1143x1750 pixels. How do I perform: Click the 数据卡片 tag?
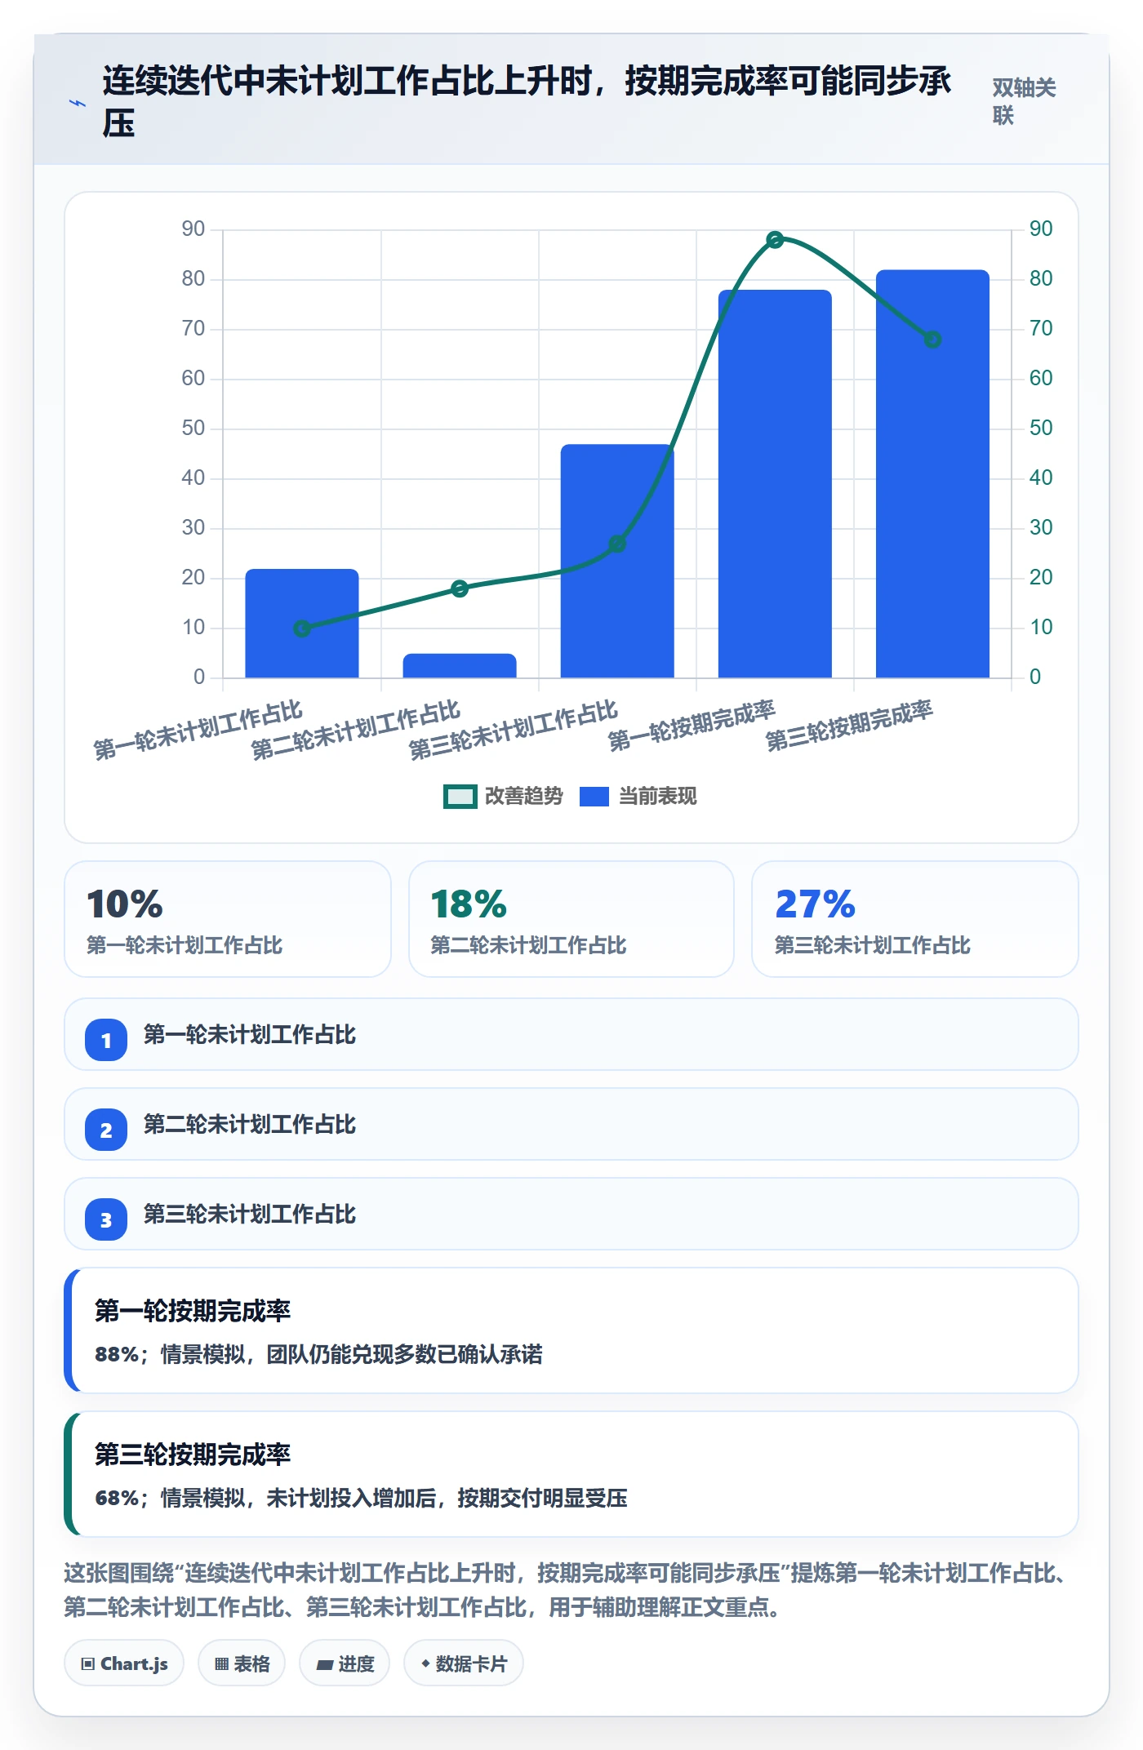[464, 1663]
